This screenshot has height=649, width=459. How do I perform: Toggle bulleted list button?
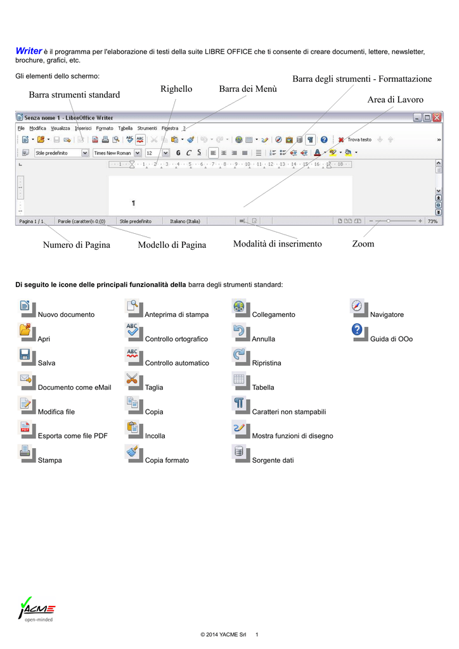(283, 153)
